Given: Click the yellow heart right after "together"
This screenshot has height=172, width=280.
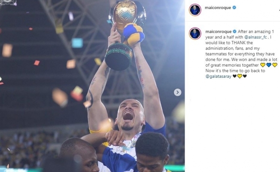Looking at the screenshot, I should [x=263, y=65].
